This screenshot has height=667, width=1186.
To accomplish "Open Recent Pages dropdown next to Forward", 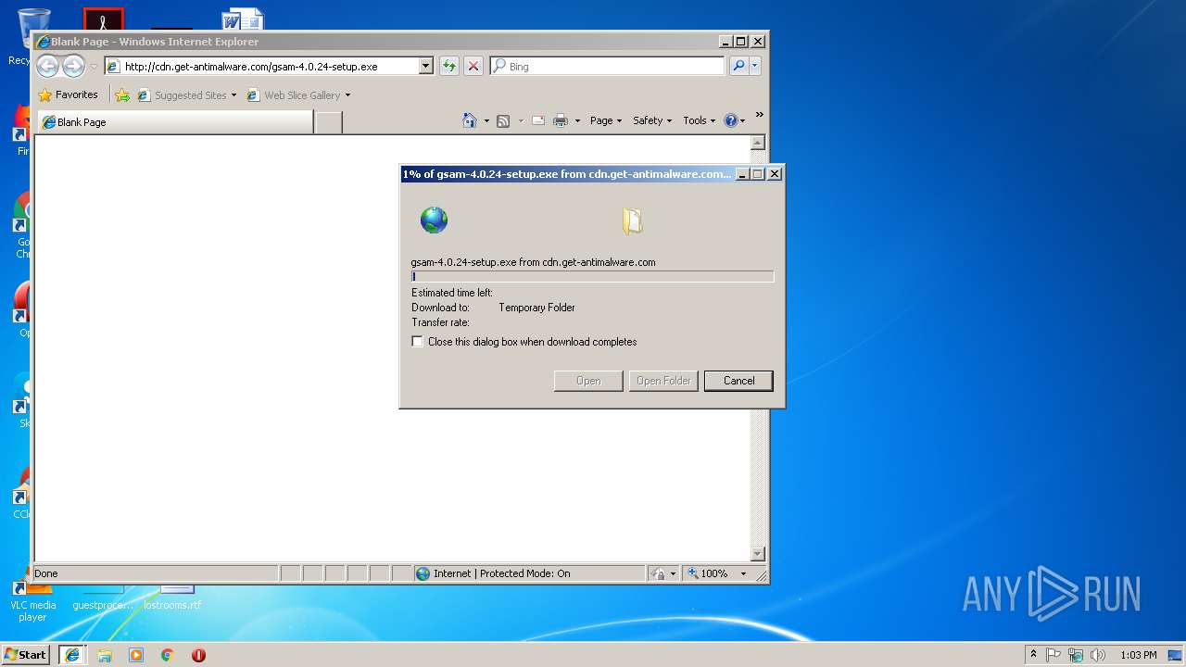I will click(93, 67).
